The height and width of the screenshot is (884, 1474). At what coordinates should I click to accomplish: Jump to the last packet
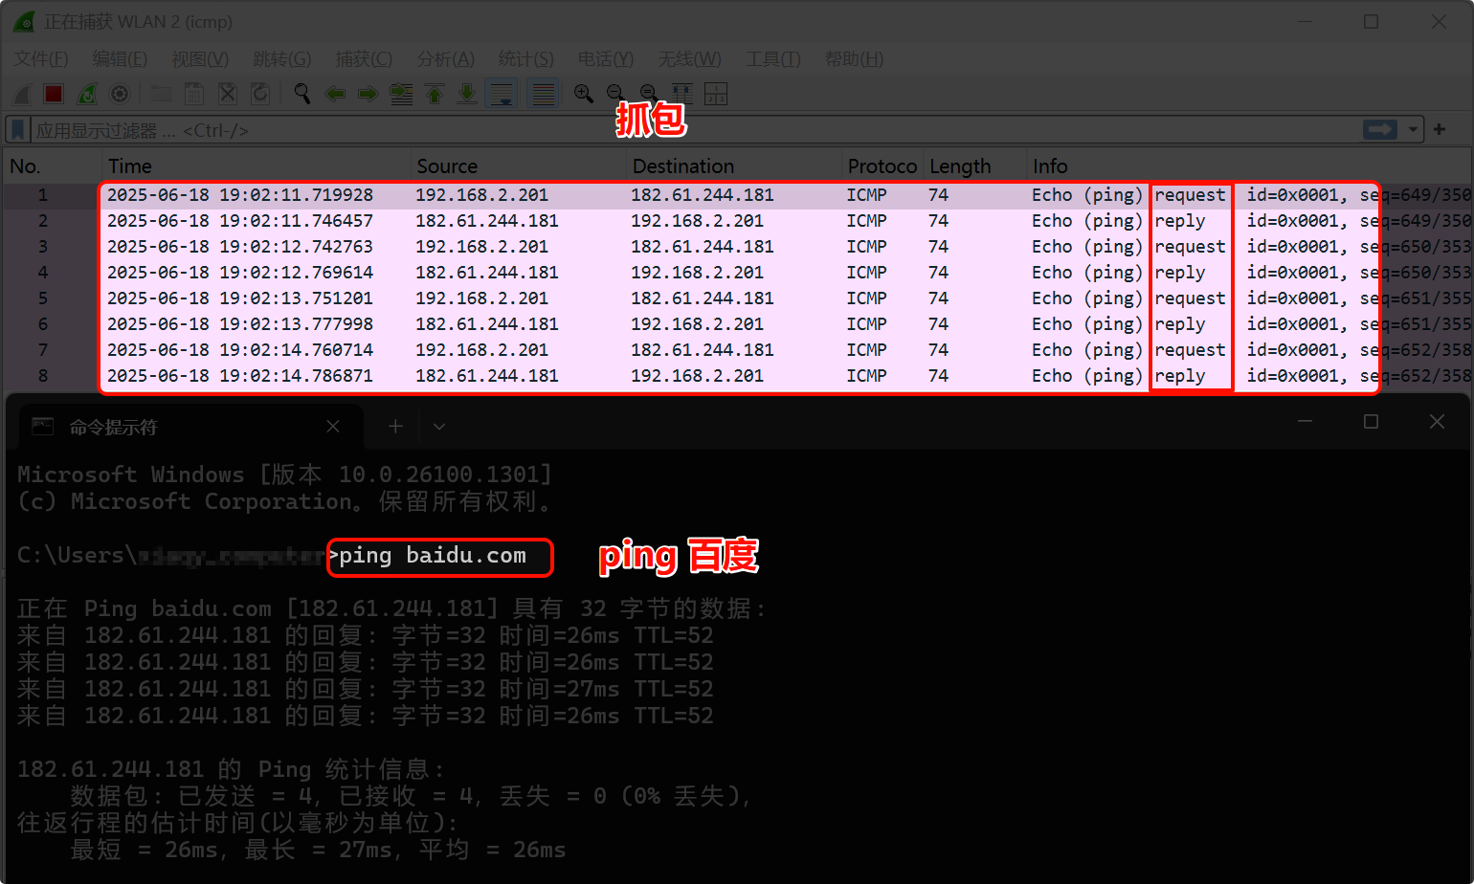tap(467, 94)
